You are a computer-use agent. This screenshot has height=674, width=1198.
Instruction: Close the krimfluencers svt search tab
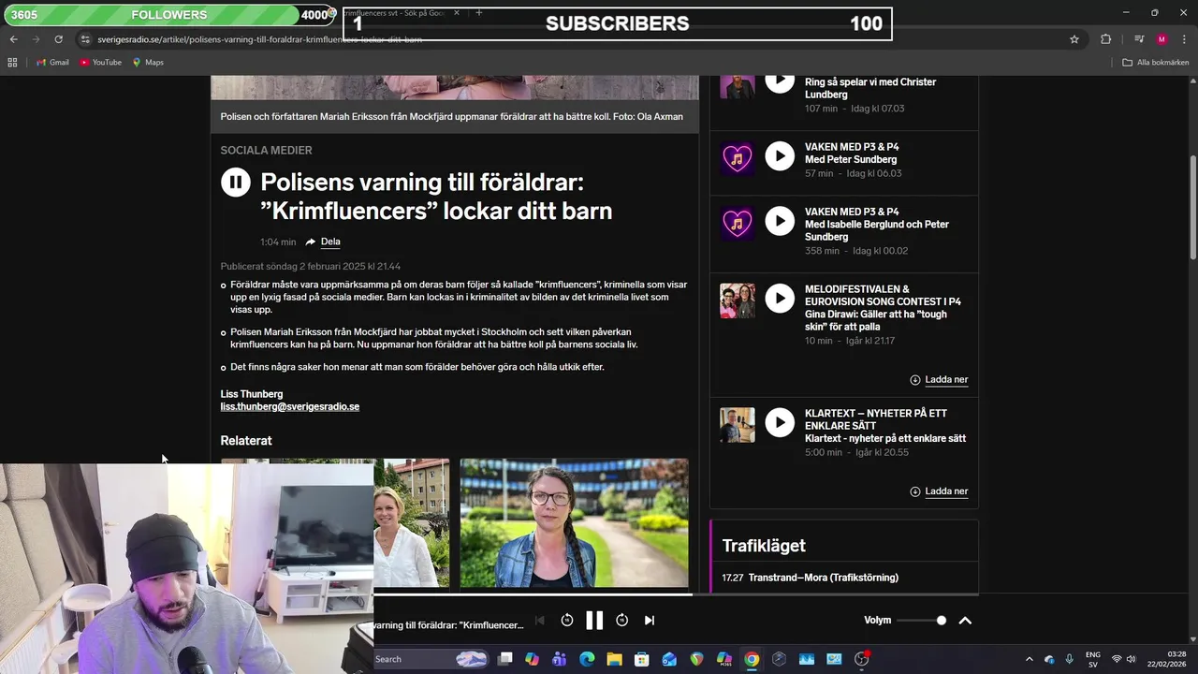coord(457,13)
